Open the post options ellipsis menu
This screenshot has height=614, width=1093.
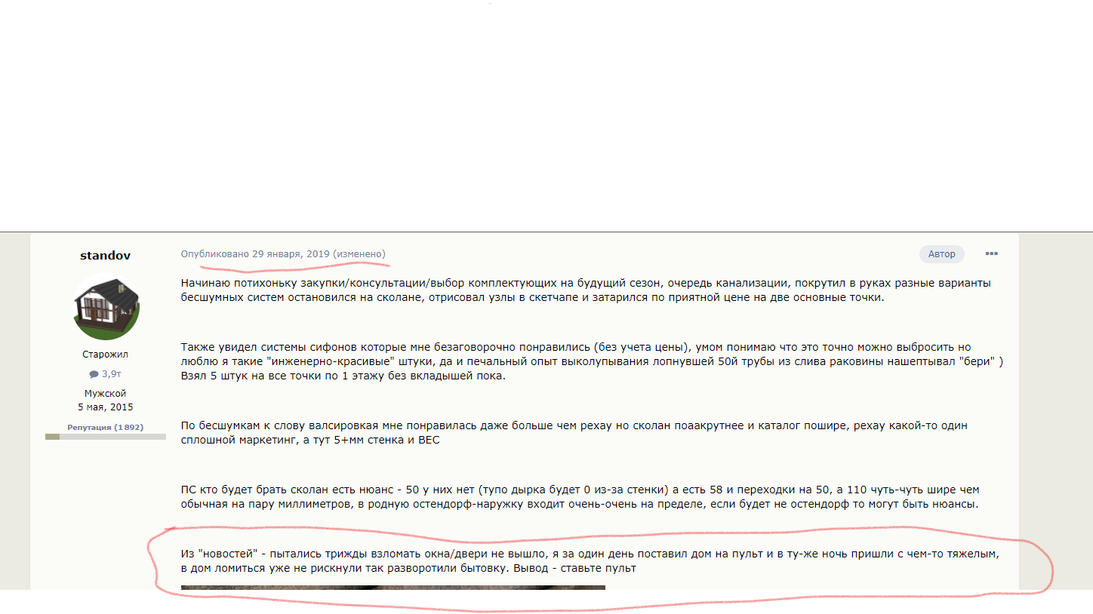click(992, 253)
